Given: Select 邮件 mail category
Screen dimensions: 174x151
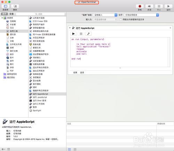Looking at the screenshot, I should 11,61.
